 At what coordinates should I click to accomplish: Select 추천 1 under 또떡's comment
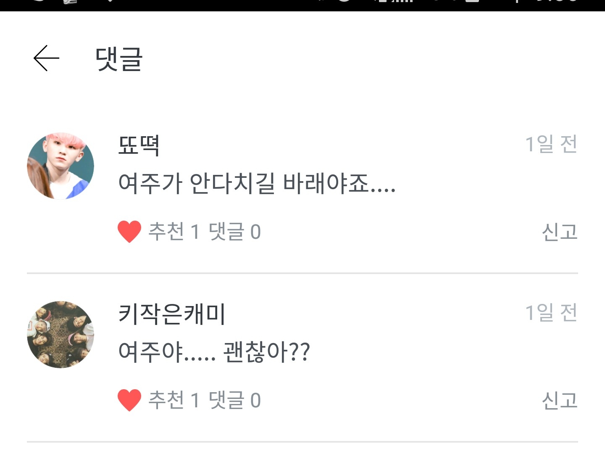(174, 232)
